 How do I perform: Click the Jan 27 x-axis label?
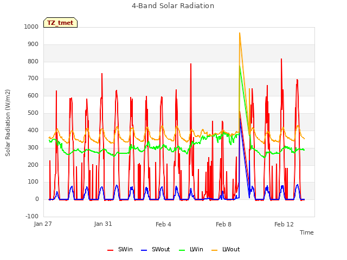(43, 224)
